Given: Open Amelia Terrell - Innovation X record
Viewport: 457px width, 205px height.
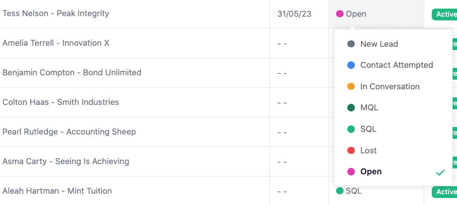Looking at the screenshot, I should 56,43.
